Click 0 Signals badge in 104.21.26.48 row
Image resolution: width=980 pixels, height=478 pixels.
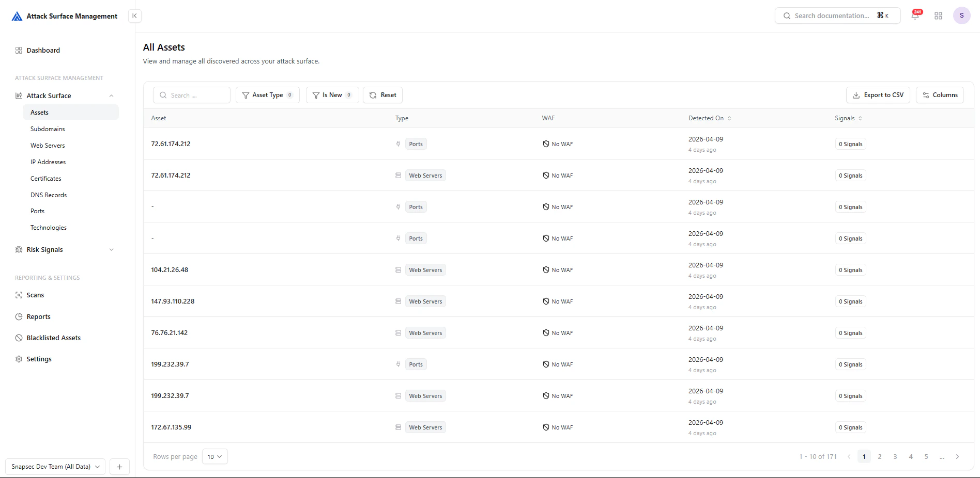pos(850,269)
